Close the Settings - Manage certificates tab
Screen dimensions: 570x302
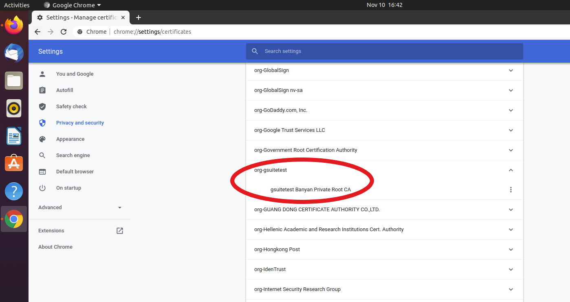click(x=123, y=18)
